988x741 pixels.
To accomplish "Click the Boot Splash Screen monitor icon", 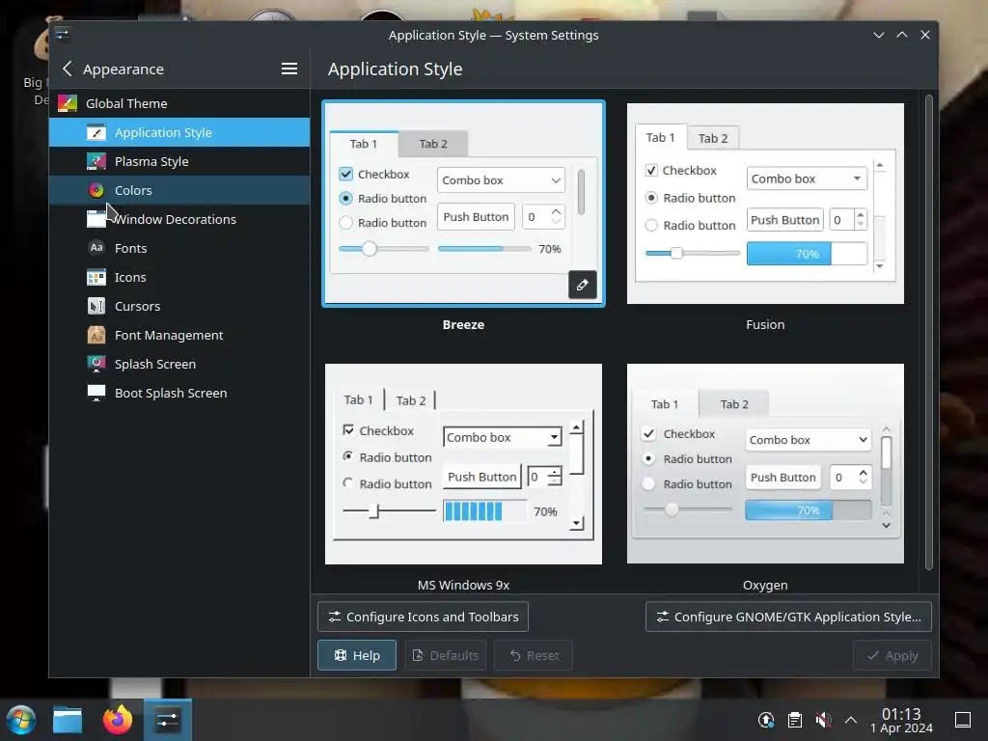I will 96,393.
